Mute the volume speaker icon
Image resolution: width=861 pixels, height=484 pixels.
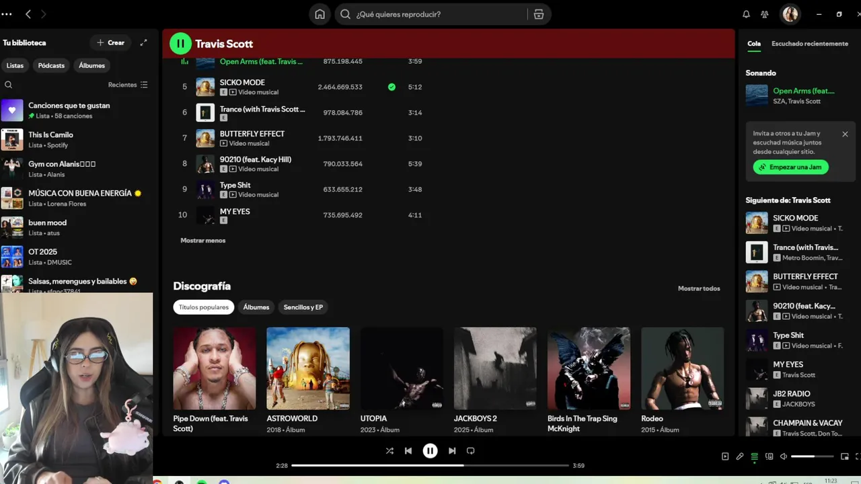coord(784,456)
